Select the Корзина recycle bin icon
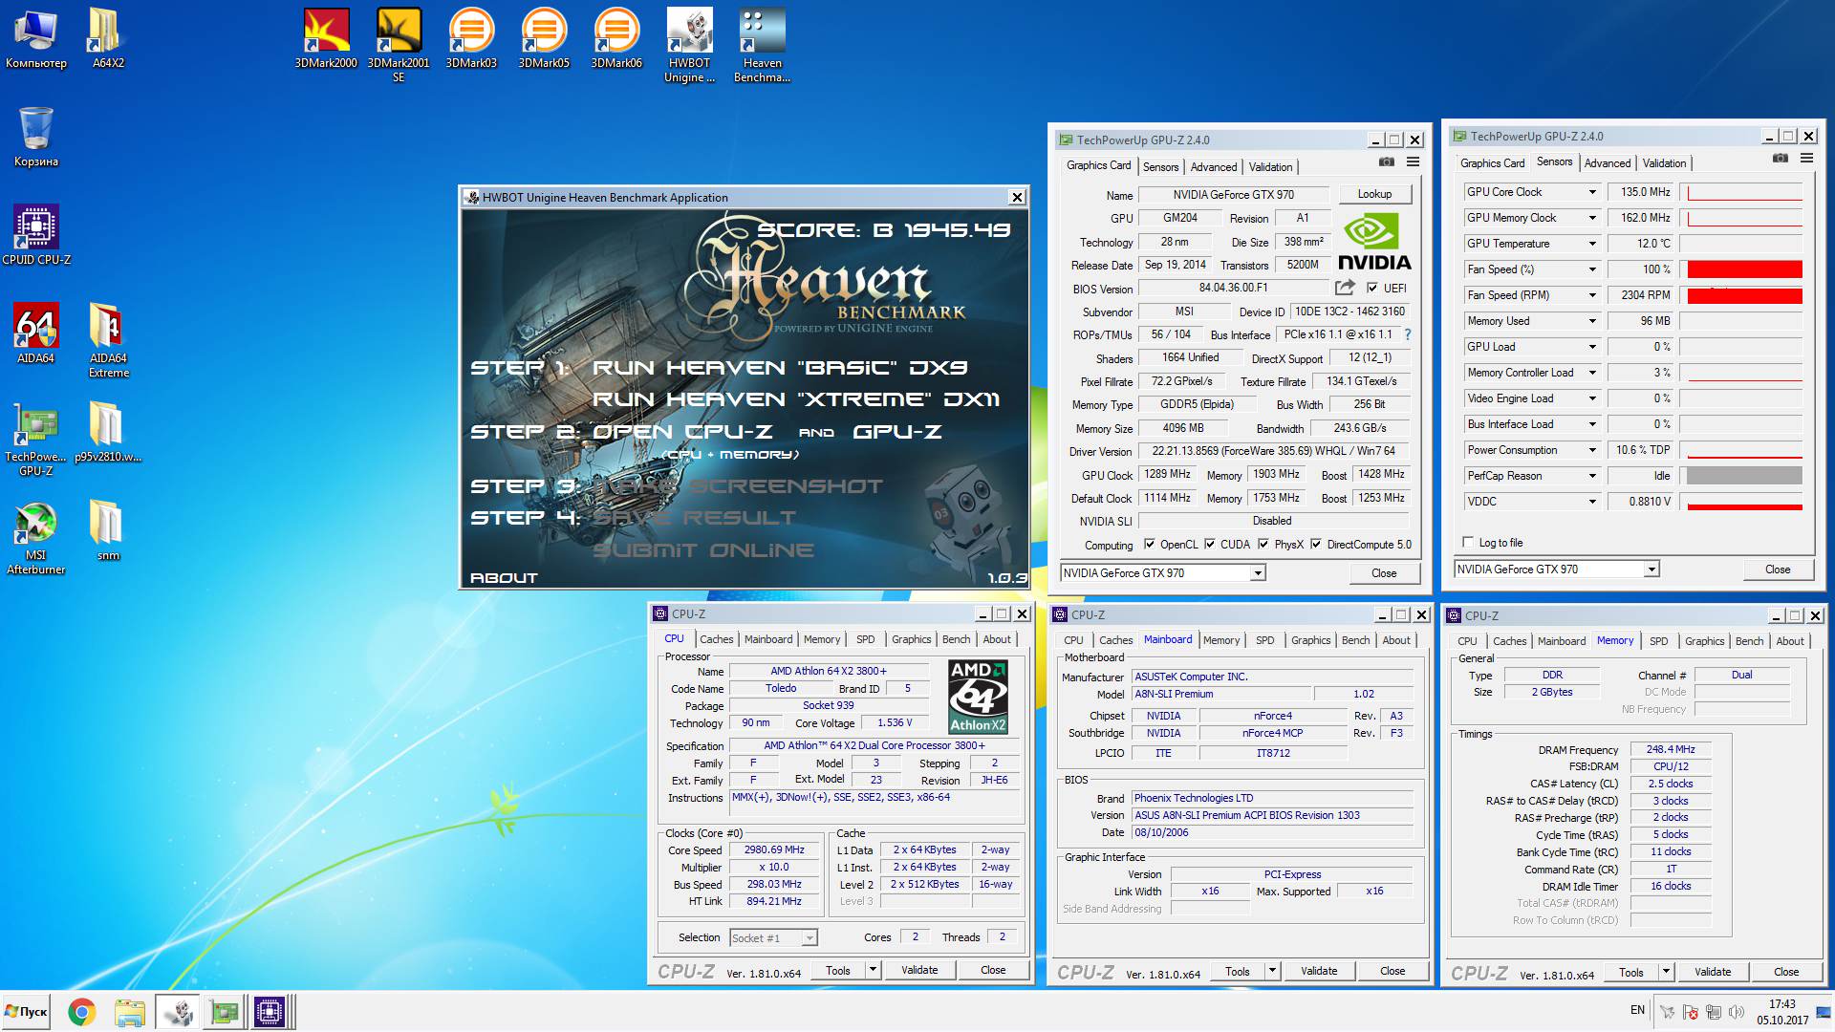This screenshot has height=1032, width=1835. pyautogui.click(x=36, y=137)
